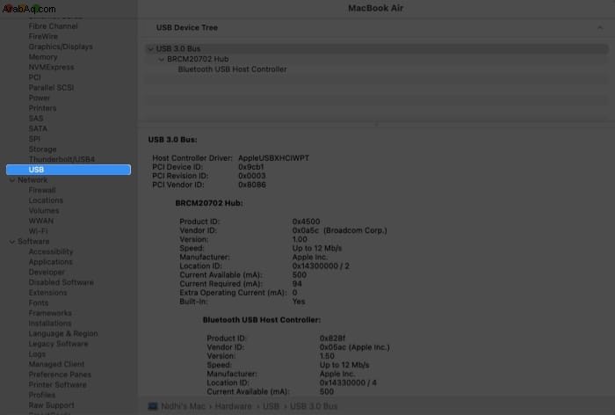Select the Software category label
This screenshot has width=615, height=415.
(x=33, y=241)
